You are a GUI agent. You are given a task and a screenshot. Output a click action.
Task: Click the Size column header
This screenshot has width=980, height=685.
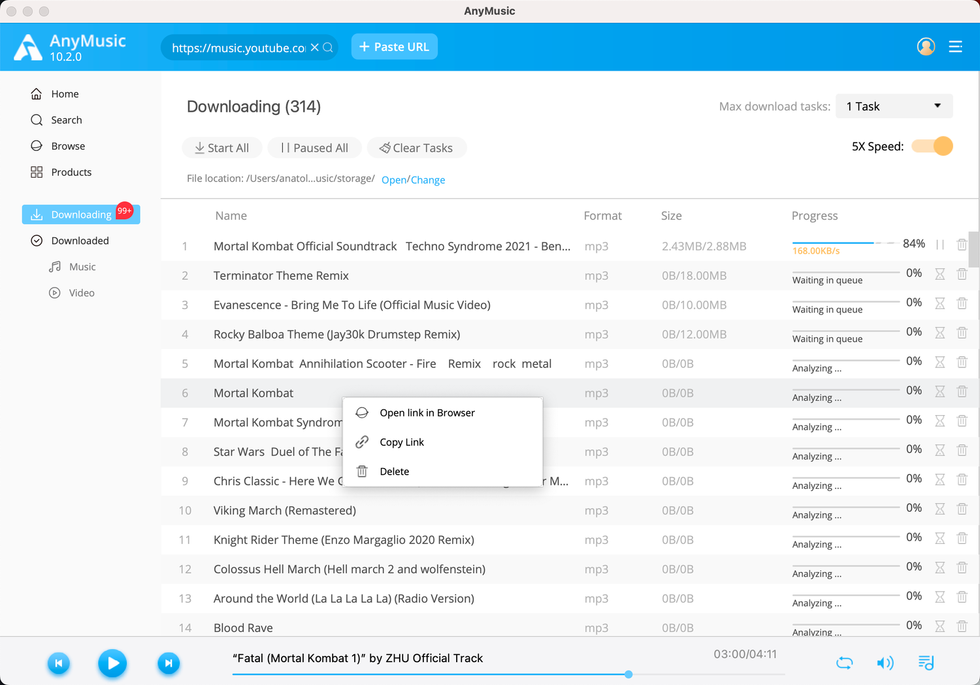671,216
